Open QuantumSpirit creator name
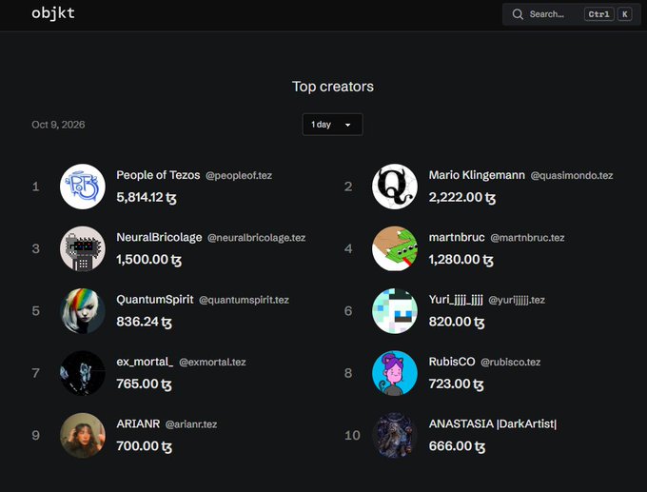Screen dimensions: 647x492 [155, 300]
